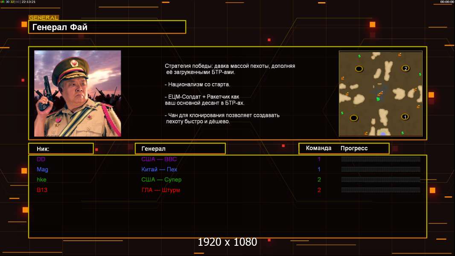The image size is (455, 256).
Task: Click the 22:13:21 clock readout
Action: pyautogui.click(x=29, y=2)
